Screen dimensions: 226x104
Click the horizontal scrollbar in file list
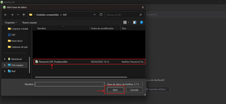81,77
